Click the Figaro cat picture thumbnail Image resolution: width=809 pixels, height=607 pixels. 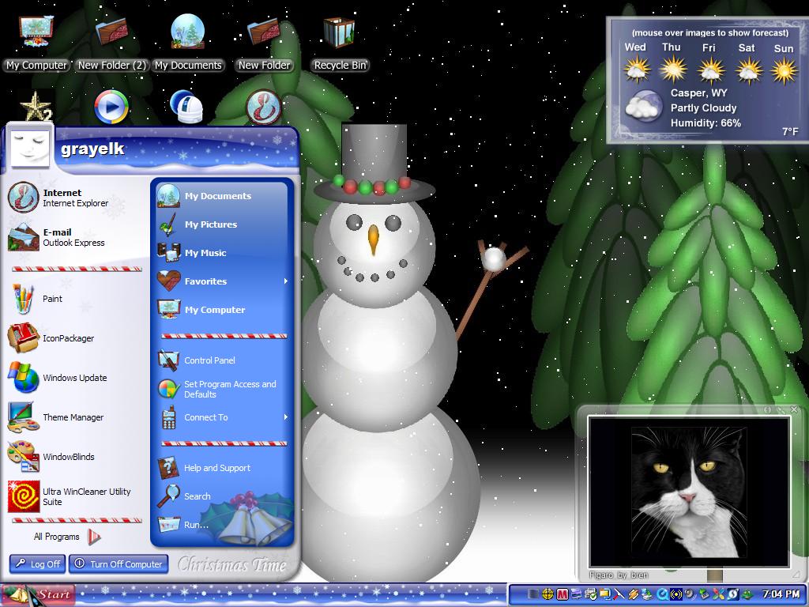(689, 493)
